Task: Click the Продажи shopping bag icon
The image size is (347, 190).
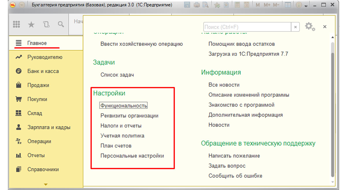Action: 19,85
